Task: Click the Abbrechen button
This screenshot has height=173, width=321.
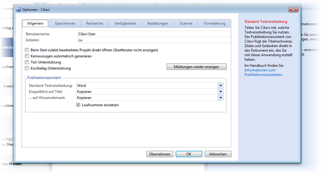Action: (218, 154)
